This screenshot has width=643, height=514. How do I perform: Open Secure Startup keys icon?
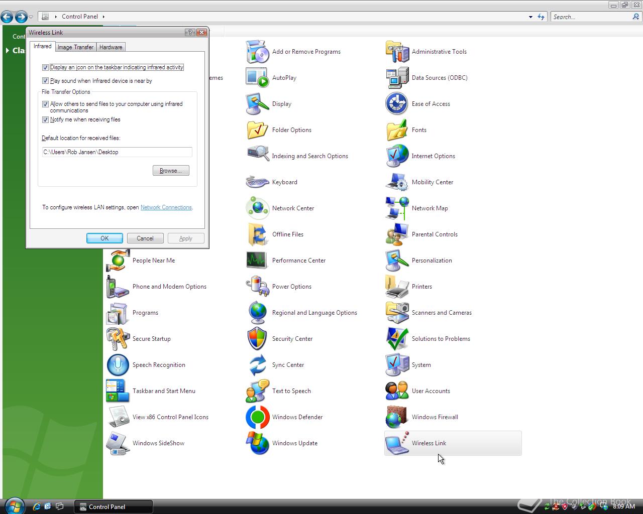[118, 339]
